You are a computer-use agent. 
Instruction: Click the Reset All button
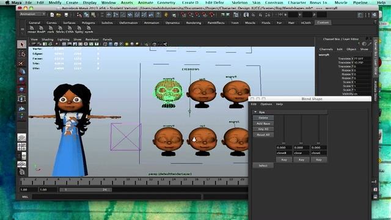coord(263,134)
